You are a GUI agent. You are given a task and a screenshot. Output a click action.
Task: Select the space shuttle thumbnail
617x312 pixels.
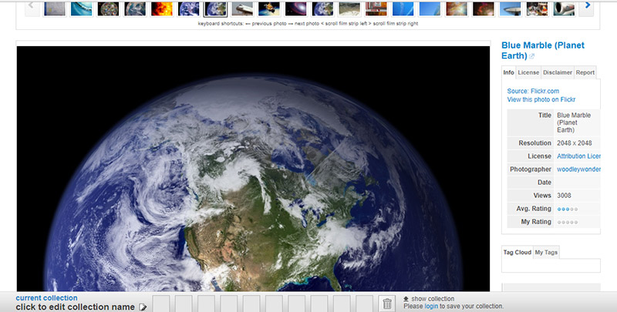point(242,8)
